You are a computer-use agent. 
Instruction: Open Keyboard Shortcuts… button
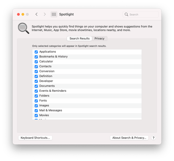coord(35,138)
